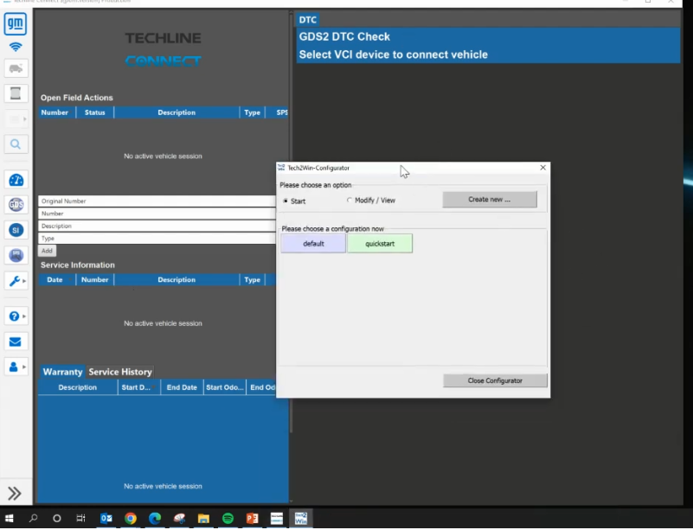Open the user profile icon
693x530 pixels.
coord(14,367)
